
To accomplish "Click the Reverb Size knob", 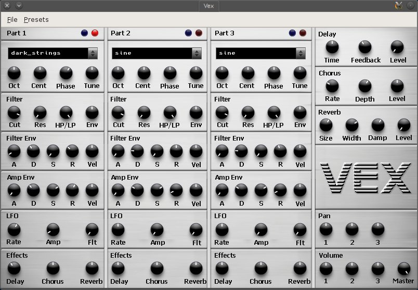I will click(x=326, y=125).
